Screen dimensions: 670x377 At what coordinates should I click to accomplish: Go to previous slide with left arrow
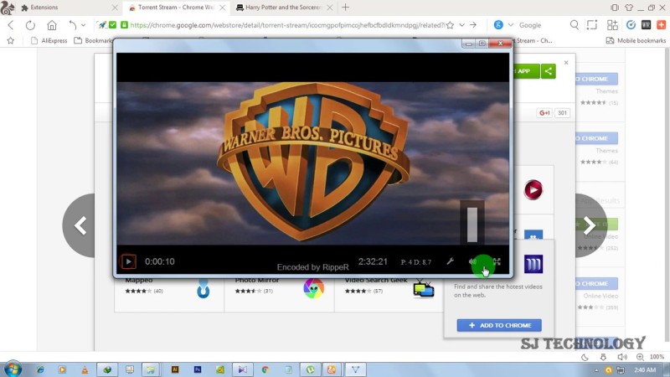81,225
